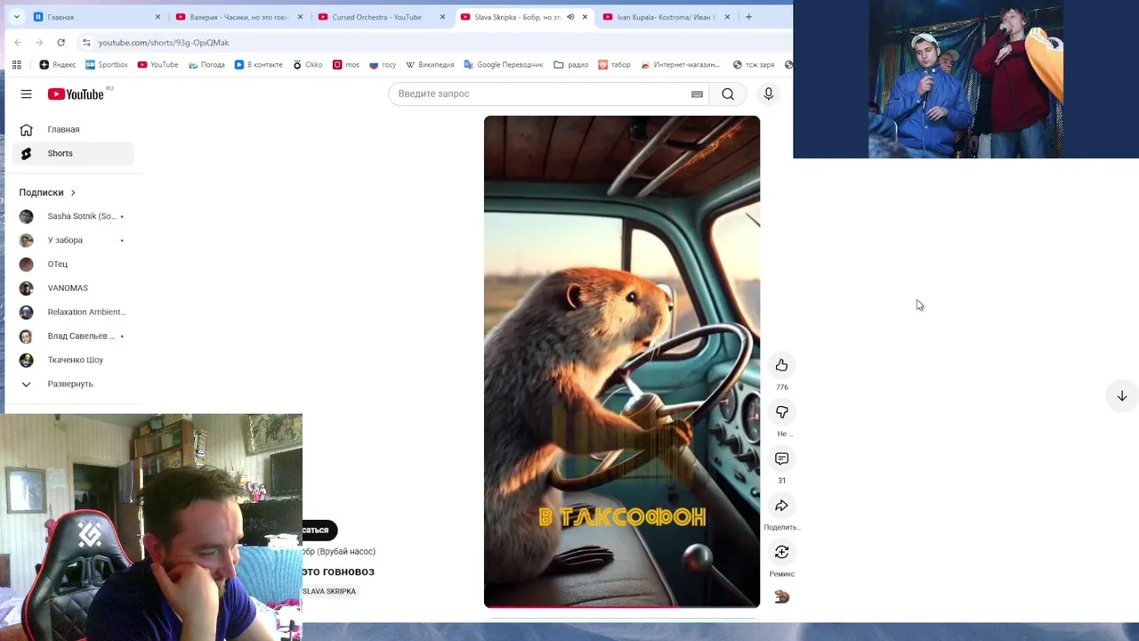Switch to the Главная tab
Viewport: 1139px width, 641px height.
click(x=97, y=17)
